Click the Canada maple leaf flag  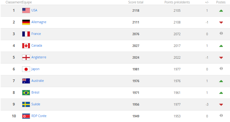click(x=26, y=46)
